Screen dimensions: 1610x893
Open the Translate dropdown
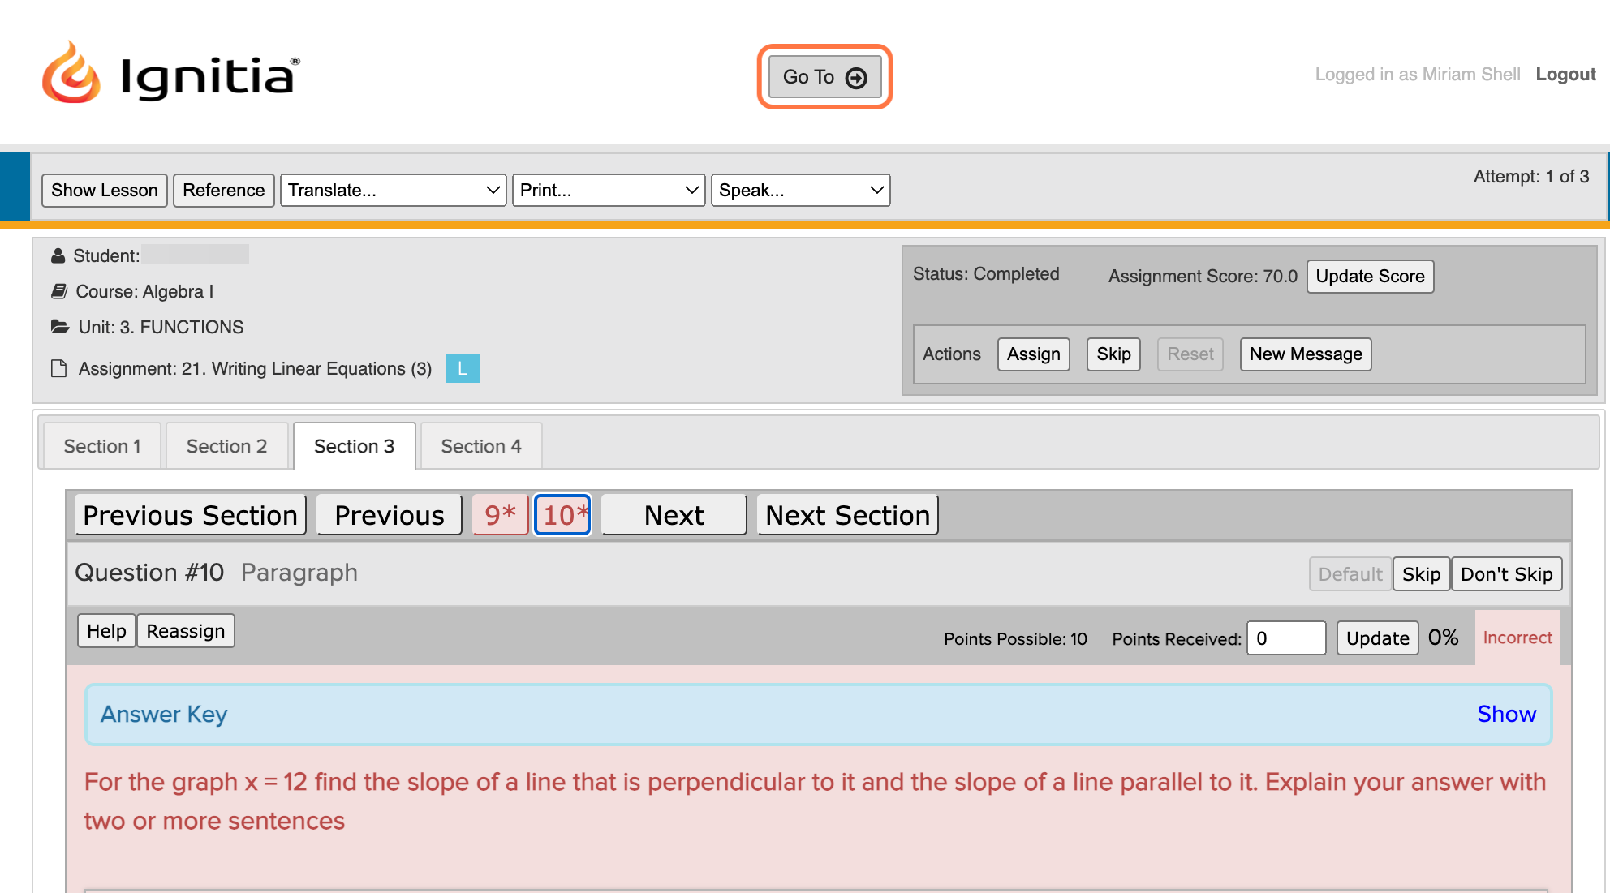(394, 191)
